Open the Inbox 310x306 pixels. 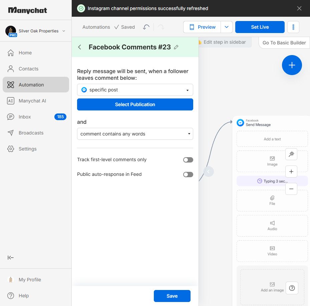coord(36,117)
